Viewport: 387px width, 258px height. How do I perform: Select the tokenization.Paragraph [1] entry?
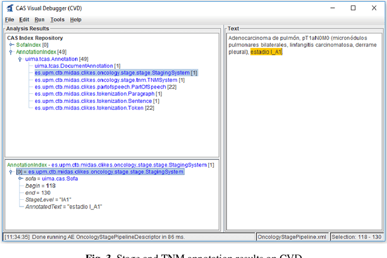pos(98,94)
